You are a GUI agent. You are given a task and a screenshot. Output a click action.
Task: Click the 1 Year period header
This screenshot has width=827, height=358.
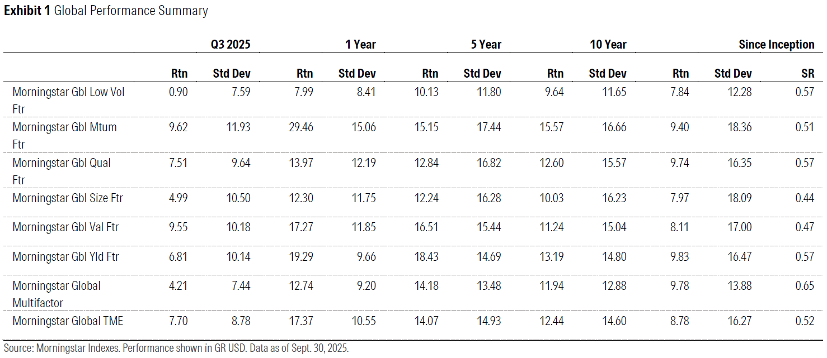pos(360,45)
